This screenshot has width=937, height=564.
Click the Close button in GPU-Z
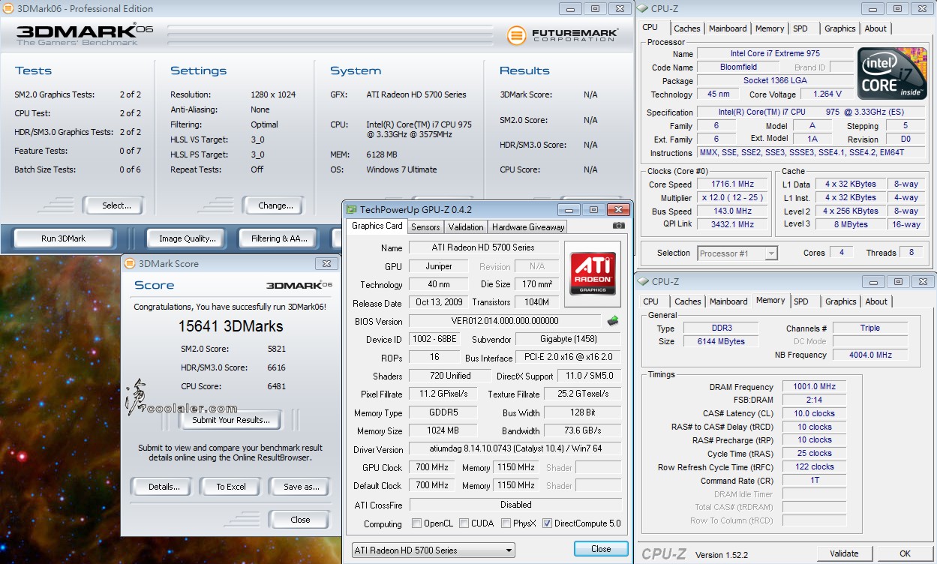tap(601, 549)
